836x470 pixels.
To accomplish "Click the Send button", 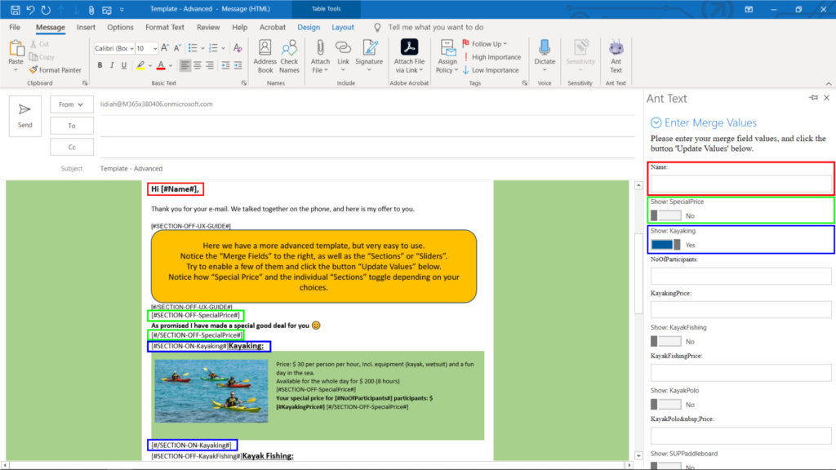I will tap(25, 115).
